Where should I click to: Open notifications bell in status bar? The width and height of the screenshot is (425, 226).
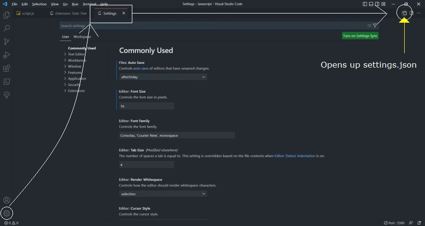(419, 223)
